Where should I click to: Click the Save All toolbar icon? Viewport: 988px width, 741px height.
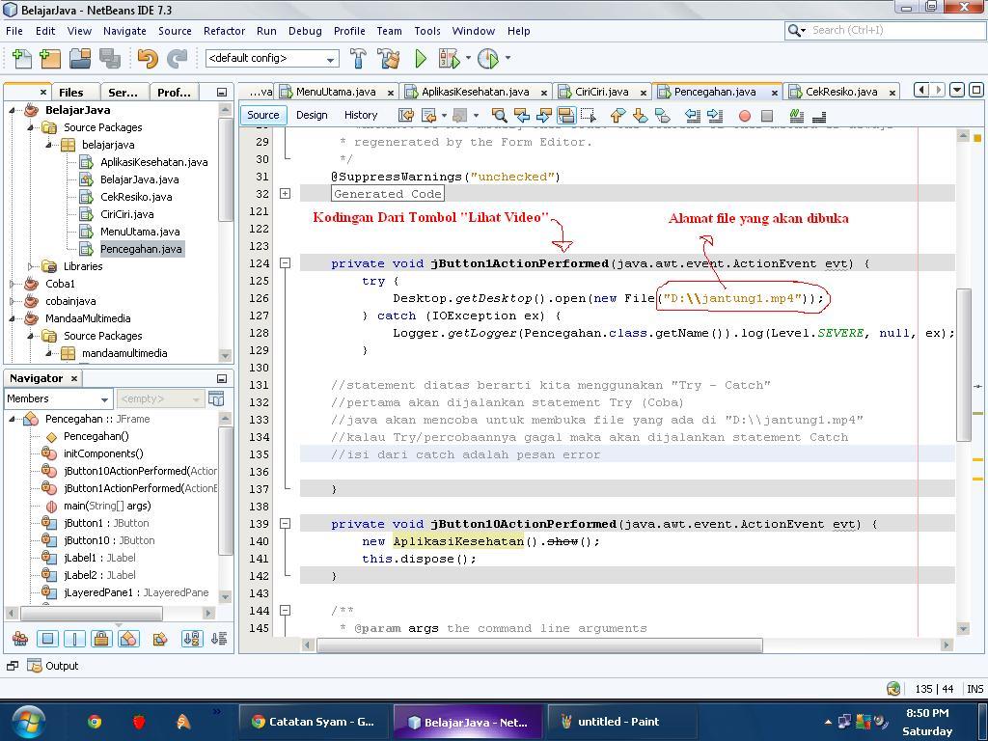click(x=110, y=59)
